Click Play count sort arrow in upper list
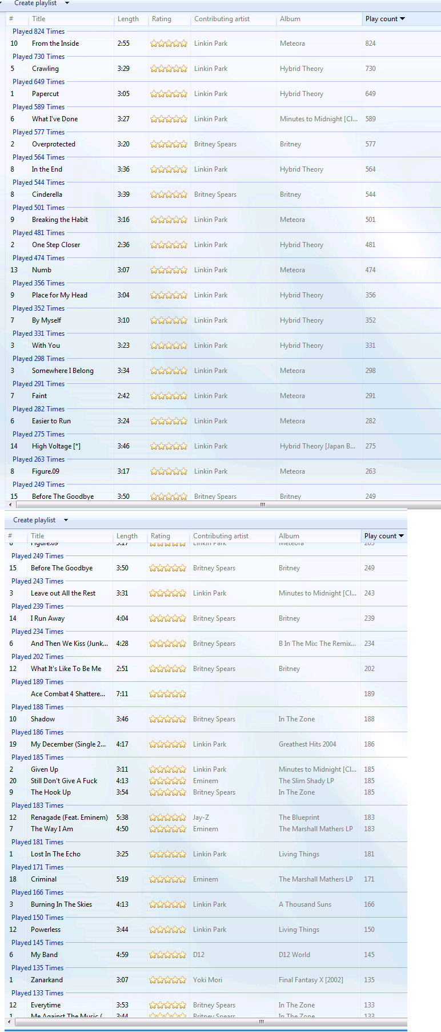Image resolution: width=441 pixels, height=1032 pixels. (x=402, y=19)
